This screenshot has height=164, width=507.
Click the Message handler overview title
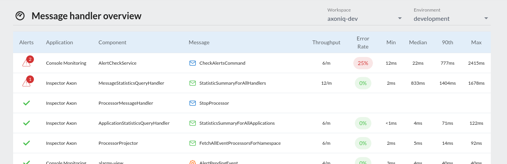pos(86,16)
